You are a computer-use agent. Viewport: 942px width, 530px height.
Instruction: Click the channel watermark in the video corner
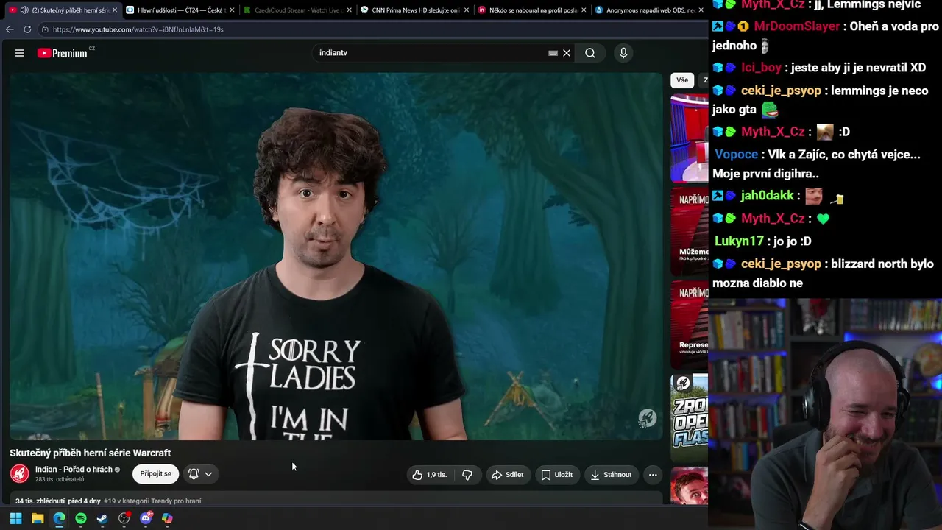click(647, 419)
